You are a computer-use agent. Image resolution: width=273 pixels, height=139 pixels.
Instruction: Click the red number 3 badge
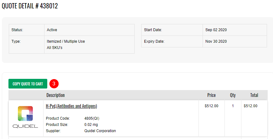tap(54, 84)
